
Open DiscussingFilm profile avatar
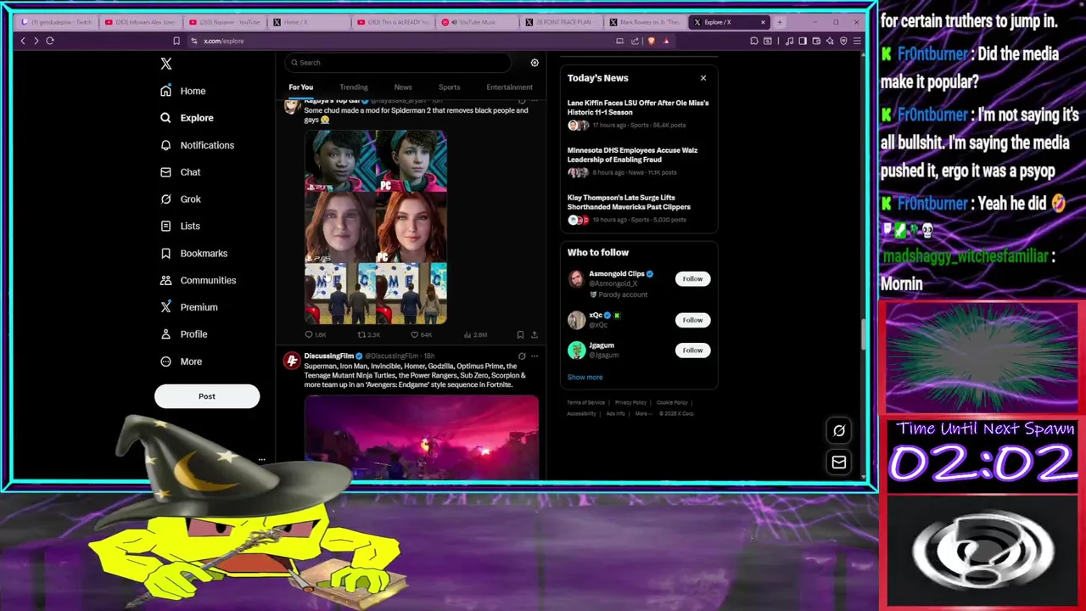pos(292,362)
